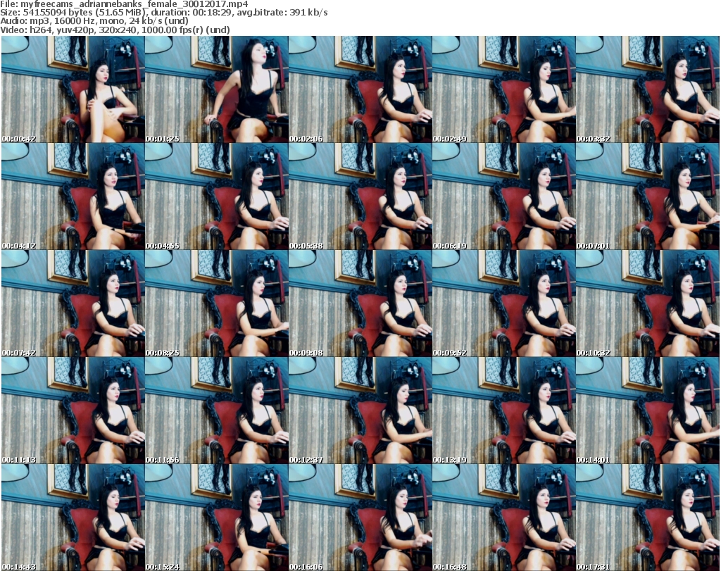This screenshot has height=571, width=721.
Task: Select the thumbnail frame at 00:11:56
Action: (217, 410)
